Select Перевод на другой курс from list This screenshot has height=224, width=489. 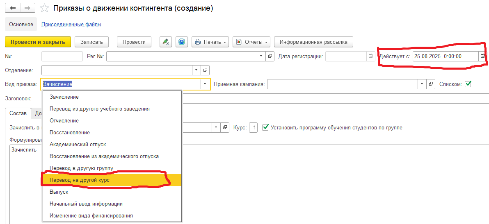80,180
